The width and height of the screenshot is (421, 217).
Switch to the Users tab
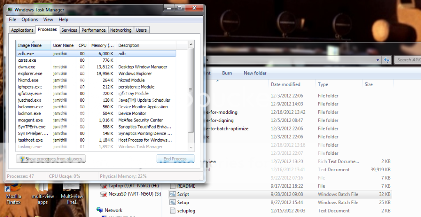(141, 30)
